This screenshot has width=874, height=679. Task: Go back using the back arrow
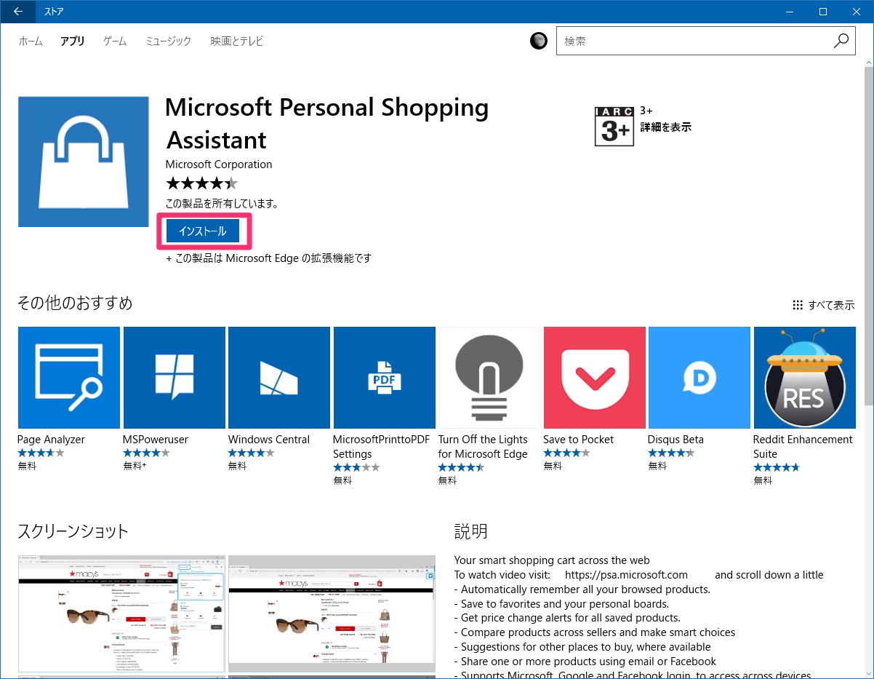[x=18, y=12]
